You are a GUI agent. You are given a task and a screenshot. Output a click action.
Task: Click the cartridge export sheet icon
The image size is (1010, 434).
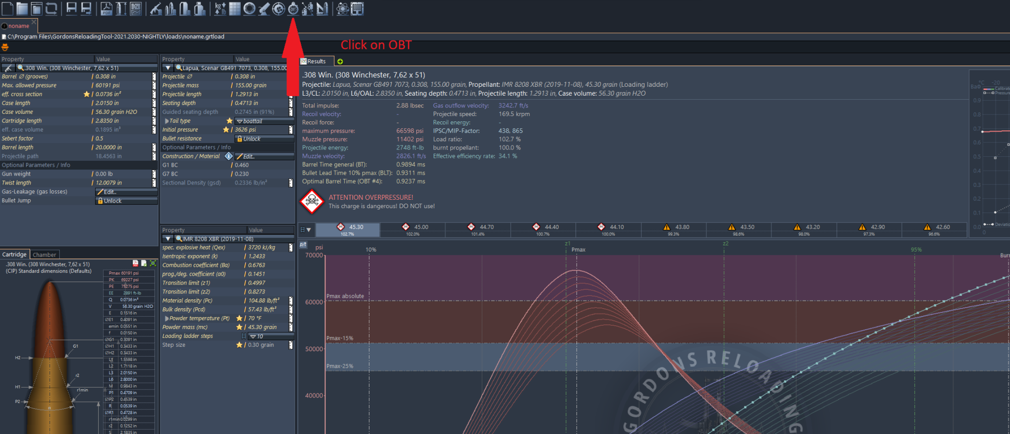point(144,263)
